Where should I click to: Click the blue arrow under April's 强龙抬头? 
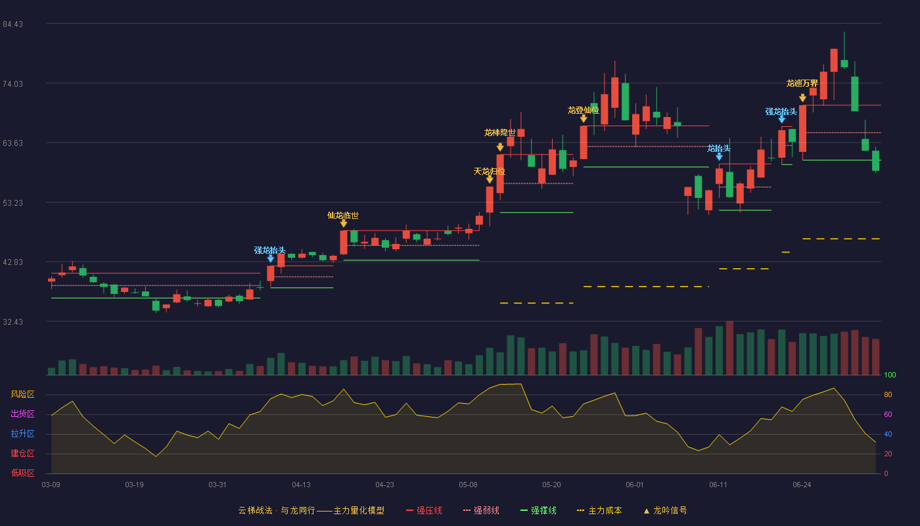coord(271,258)
